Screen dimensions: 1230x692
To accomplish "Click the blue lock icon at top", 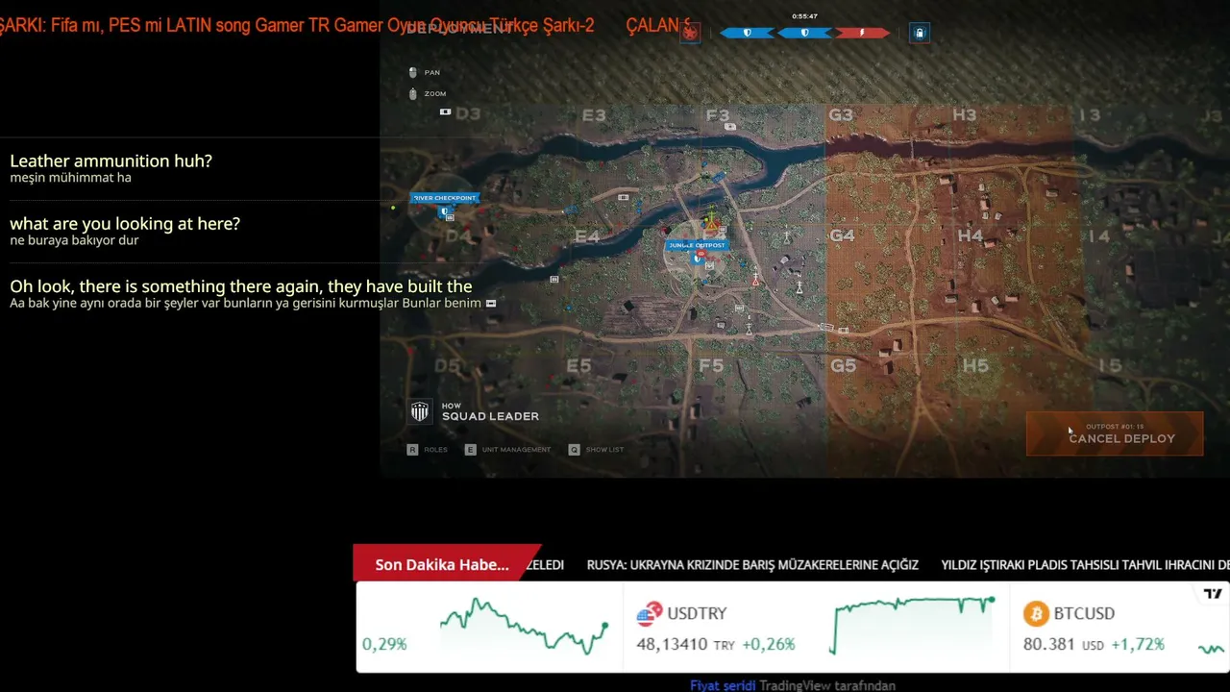I will pyautogui.click(x=920, y=33).
